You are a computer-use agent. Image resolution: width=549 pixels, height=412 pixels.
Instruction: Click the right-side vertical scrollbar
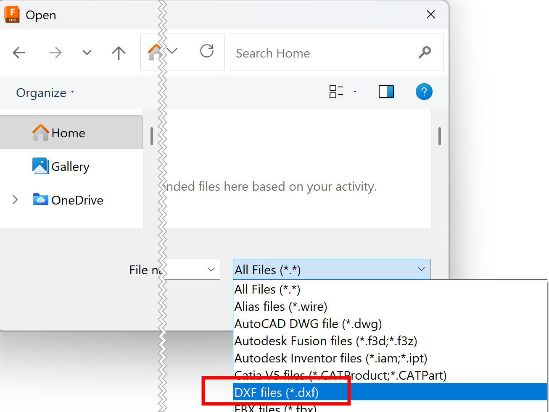coord(440,136)
